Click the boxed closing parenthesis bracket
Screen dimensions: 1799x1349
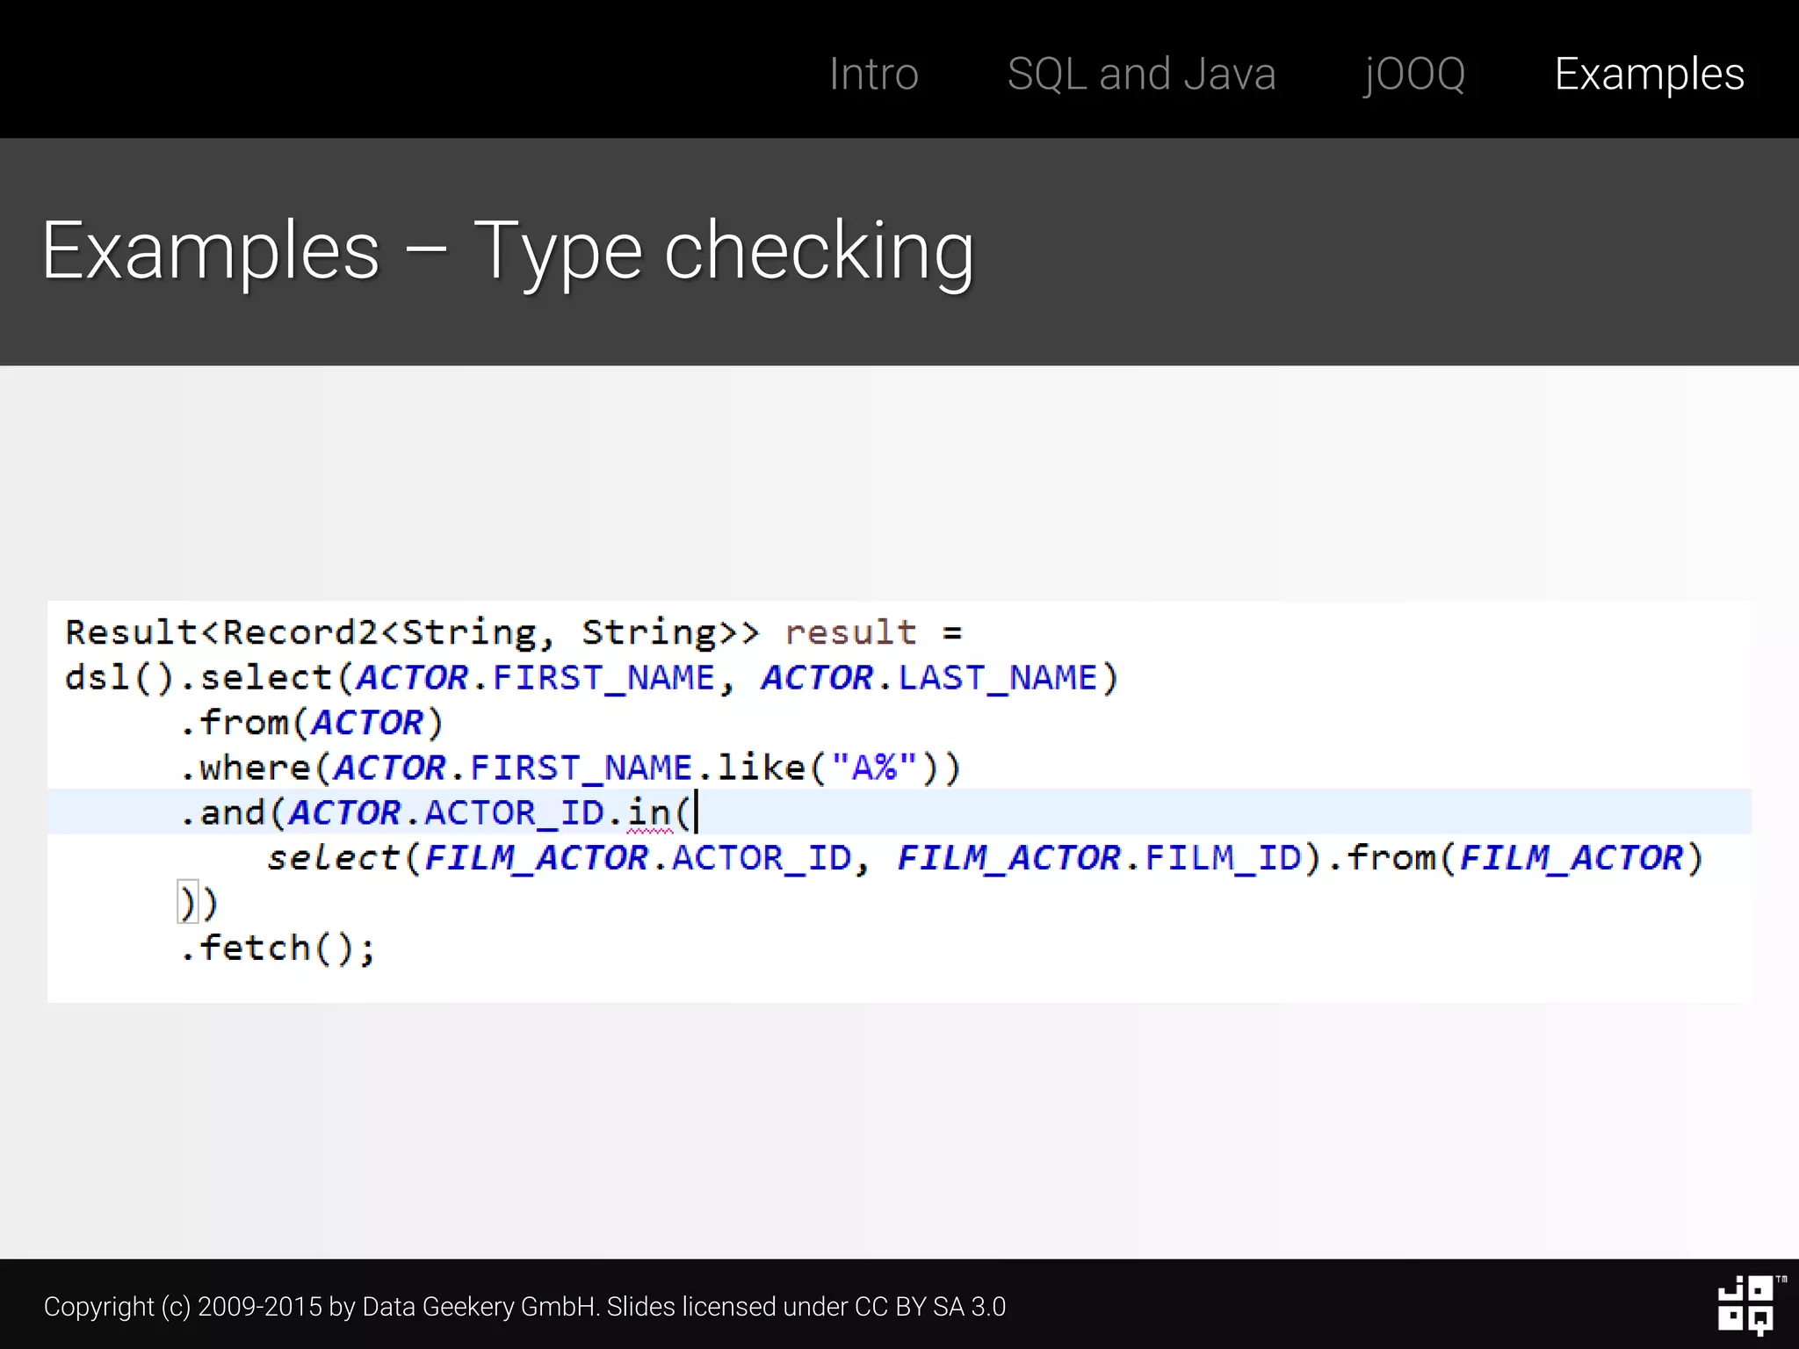click(x=187, y=903)
